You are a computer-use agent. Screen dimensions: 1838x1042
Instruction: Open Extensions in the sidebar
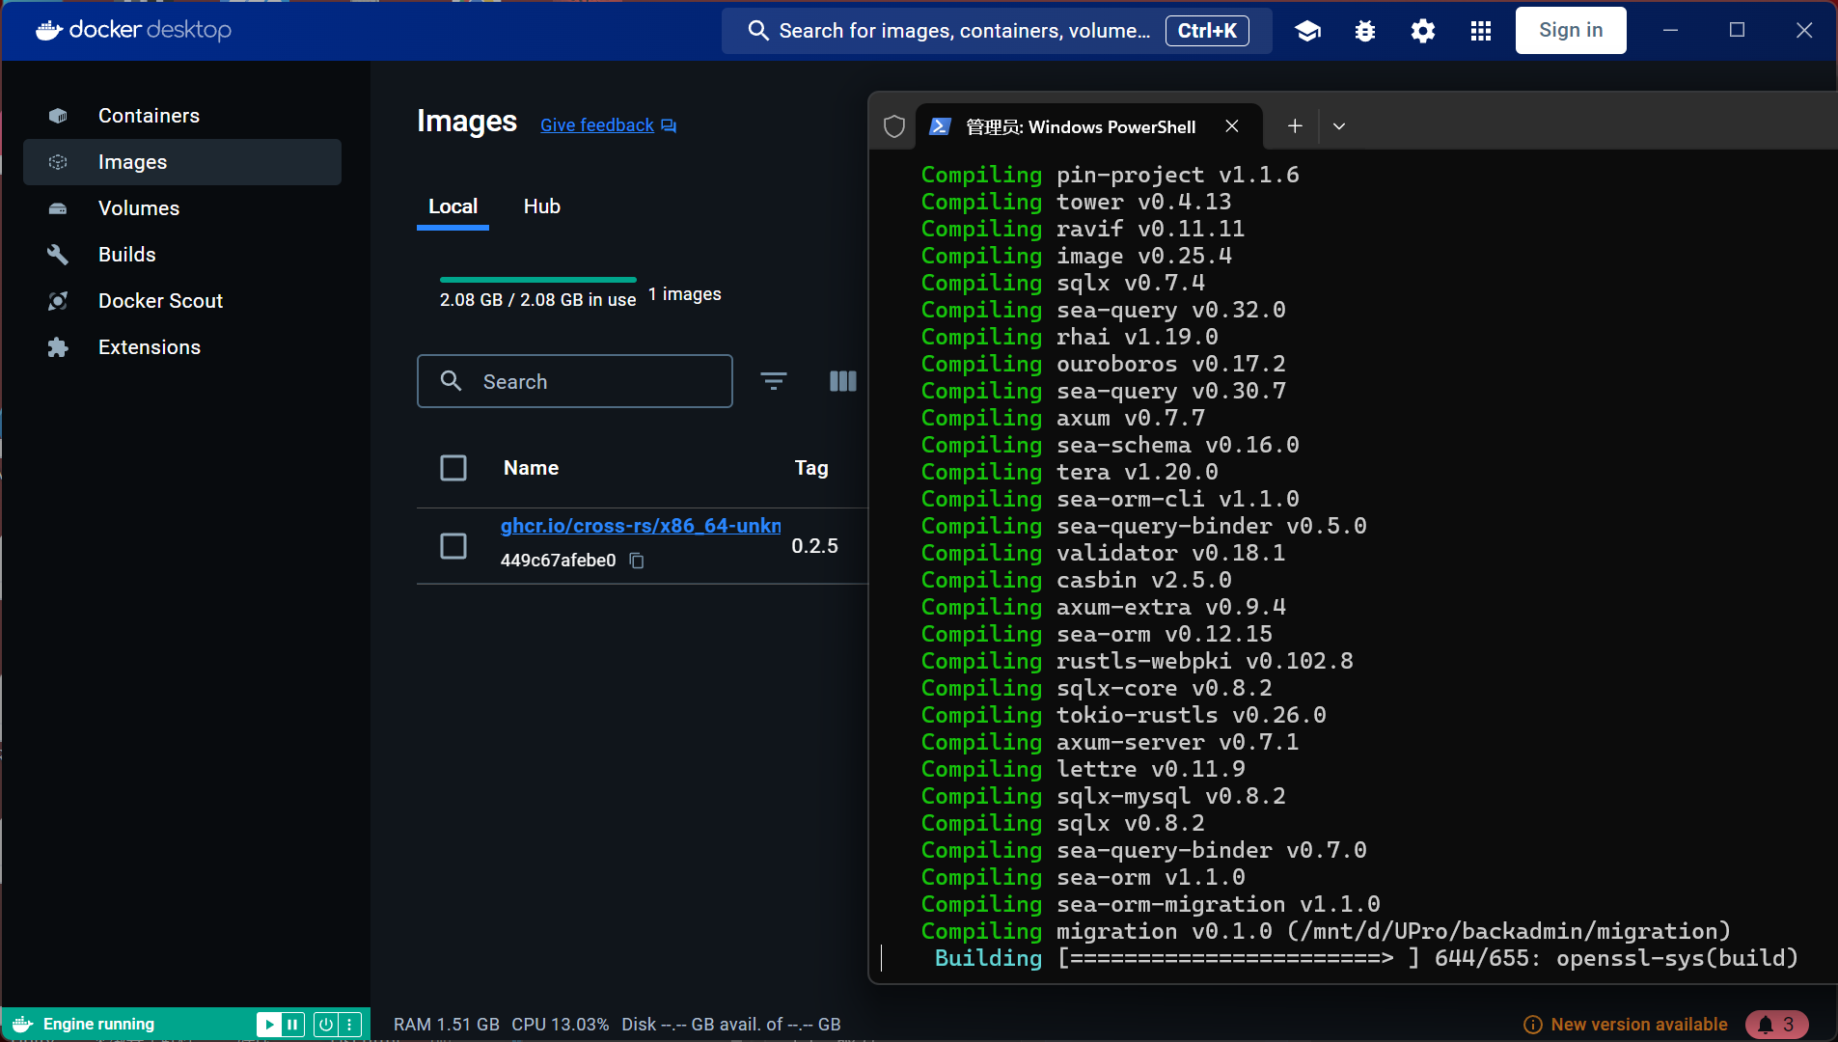(x=182, y=347)
